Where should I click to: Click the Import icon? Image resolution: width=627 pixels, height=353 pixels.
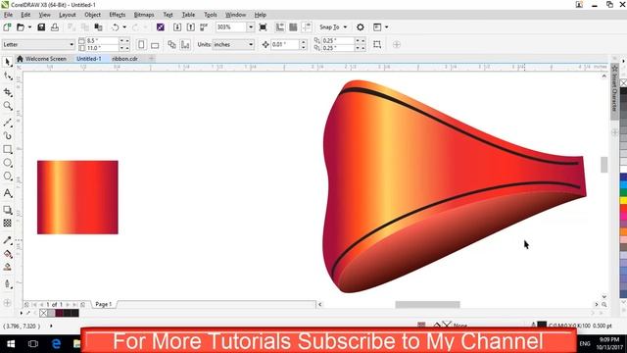click(x=177, y=27)
